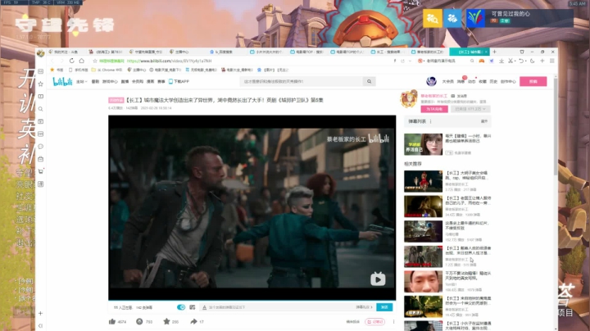Click the page vertical scrollbar
Viewport: 590px width, 331px height.
point(555,128)
